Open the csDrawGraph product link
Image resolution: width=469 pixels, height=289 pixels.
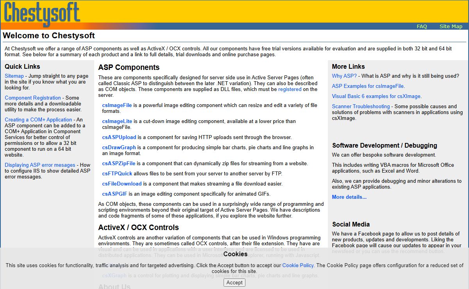tap(119, 148)
